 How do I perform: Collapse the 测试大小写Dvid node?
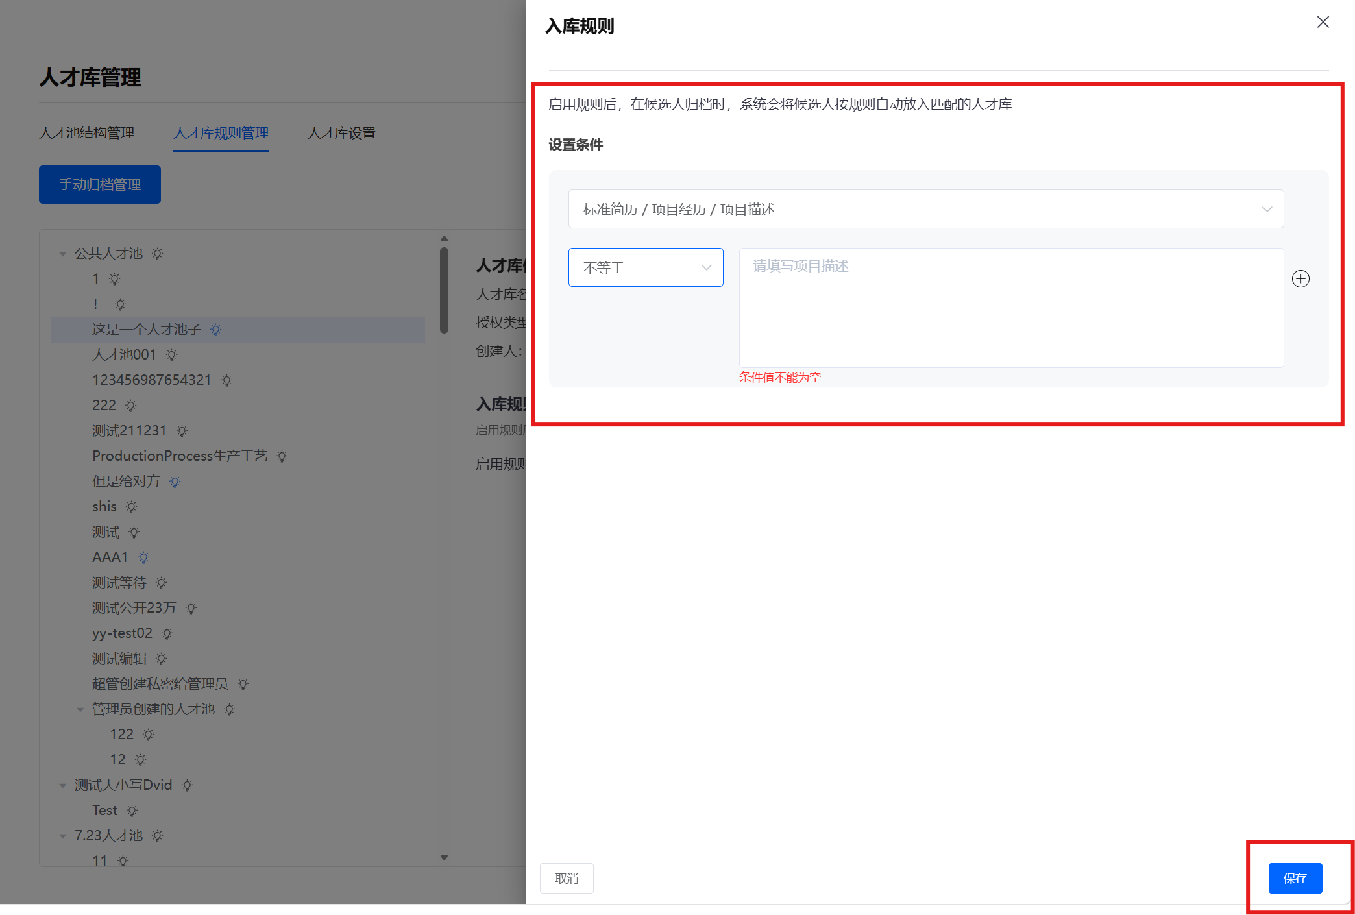[62, 785]
